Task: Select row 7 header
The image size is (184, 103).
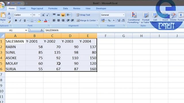Action: (x=3, y=74)
